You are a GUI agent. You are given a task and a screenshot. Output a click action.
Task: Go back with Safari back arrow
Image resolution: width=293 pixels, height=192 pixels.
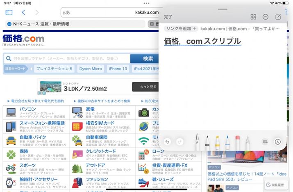tap(23, 13)
